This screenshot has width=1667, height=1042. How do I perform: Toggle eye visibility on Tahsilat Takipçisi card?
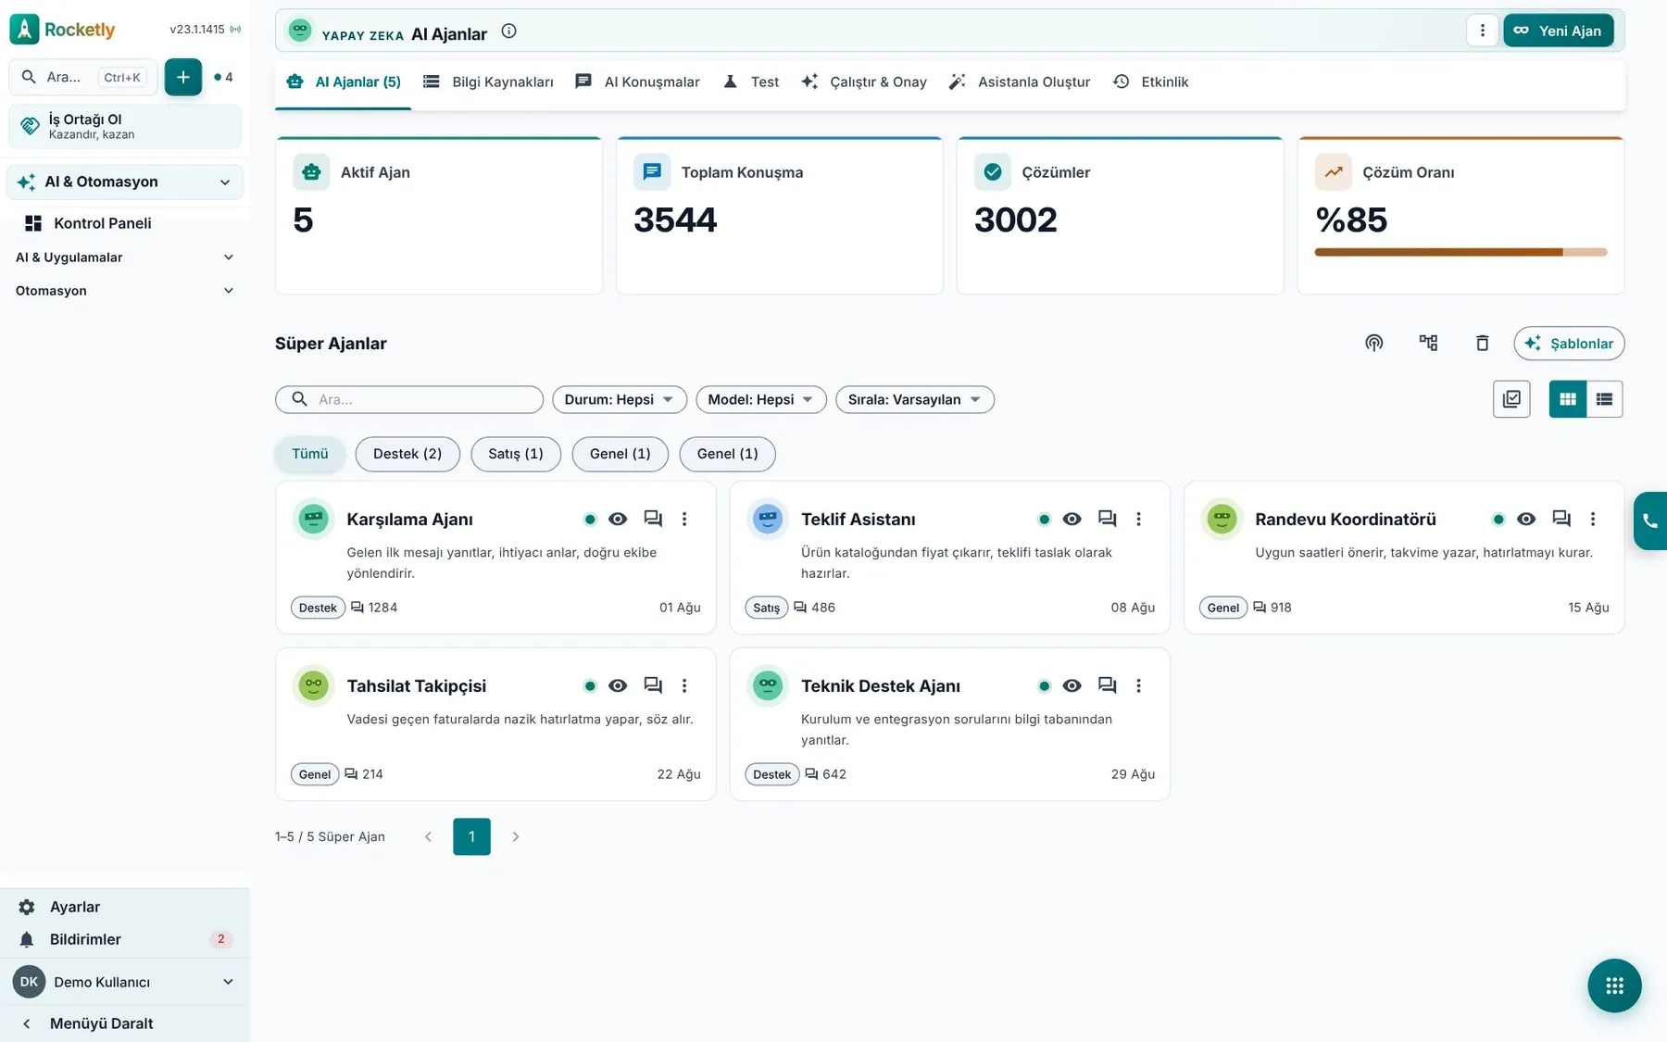[618, 685]
